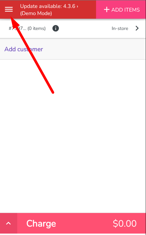Open the #7397... order number
The height and width of the screenshot is (235, 146).
17,28
